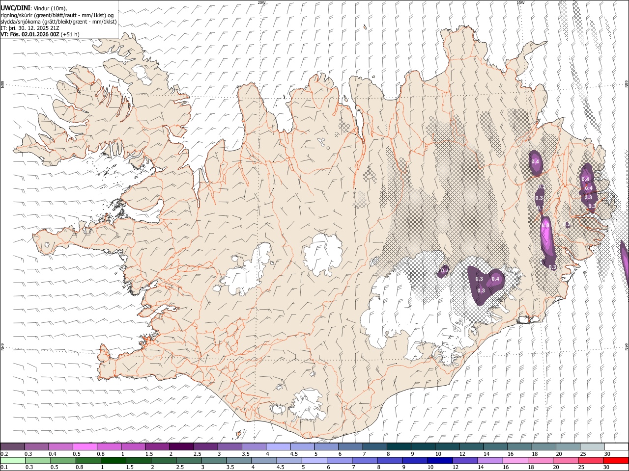Pick the lilac swatch between 14 and 16, bottom row

click(x=489, y=460)
